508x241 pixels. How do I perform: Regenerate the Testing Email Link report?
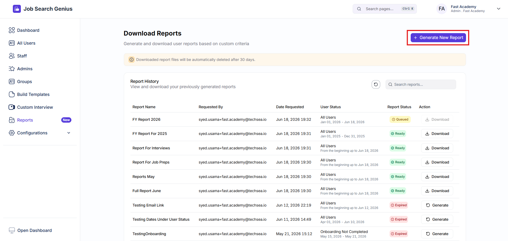point(437,205)
